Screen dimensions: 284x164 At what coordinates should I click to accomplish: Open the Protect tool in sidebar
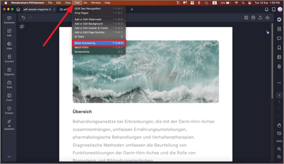pyautogui.click(x=9, y=110)
